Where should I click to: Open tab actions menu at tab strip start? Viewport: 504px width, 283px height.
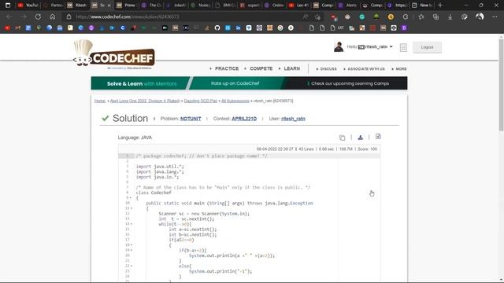coord(8,6)
